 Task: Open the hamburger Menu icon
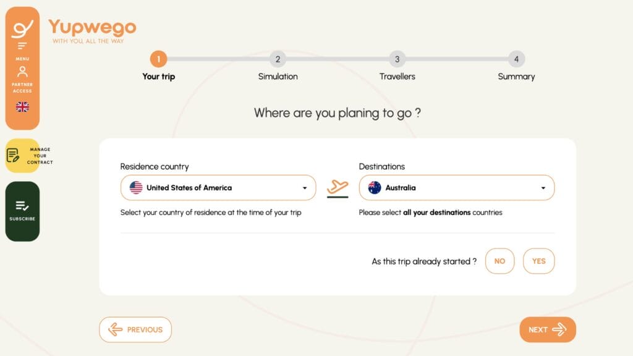[x=22, y=46]
